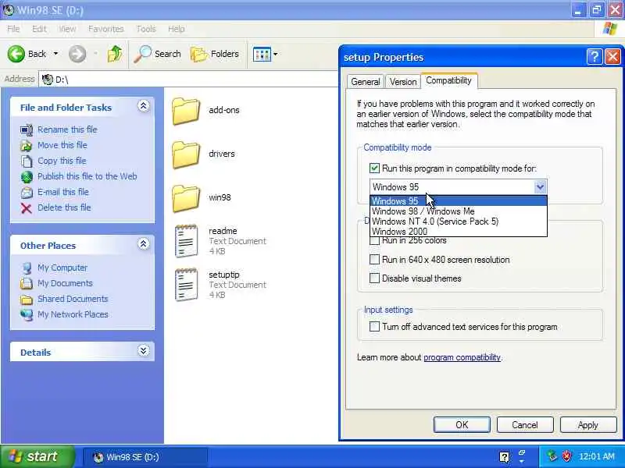This screenshot has width=625, height=468.
Task: Click the Move this file icon
Action: [27, 146]
